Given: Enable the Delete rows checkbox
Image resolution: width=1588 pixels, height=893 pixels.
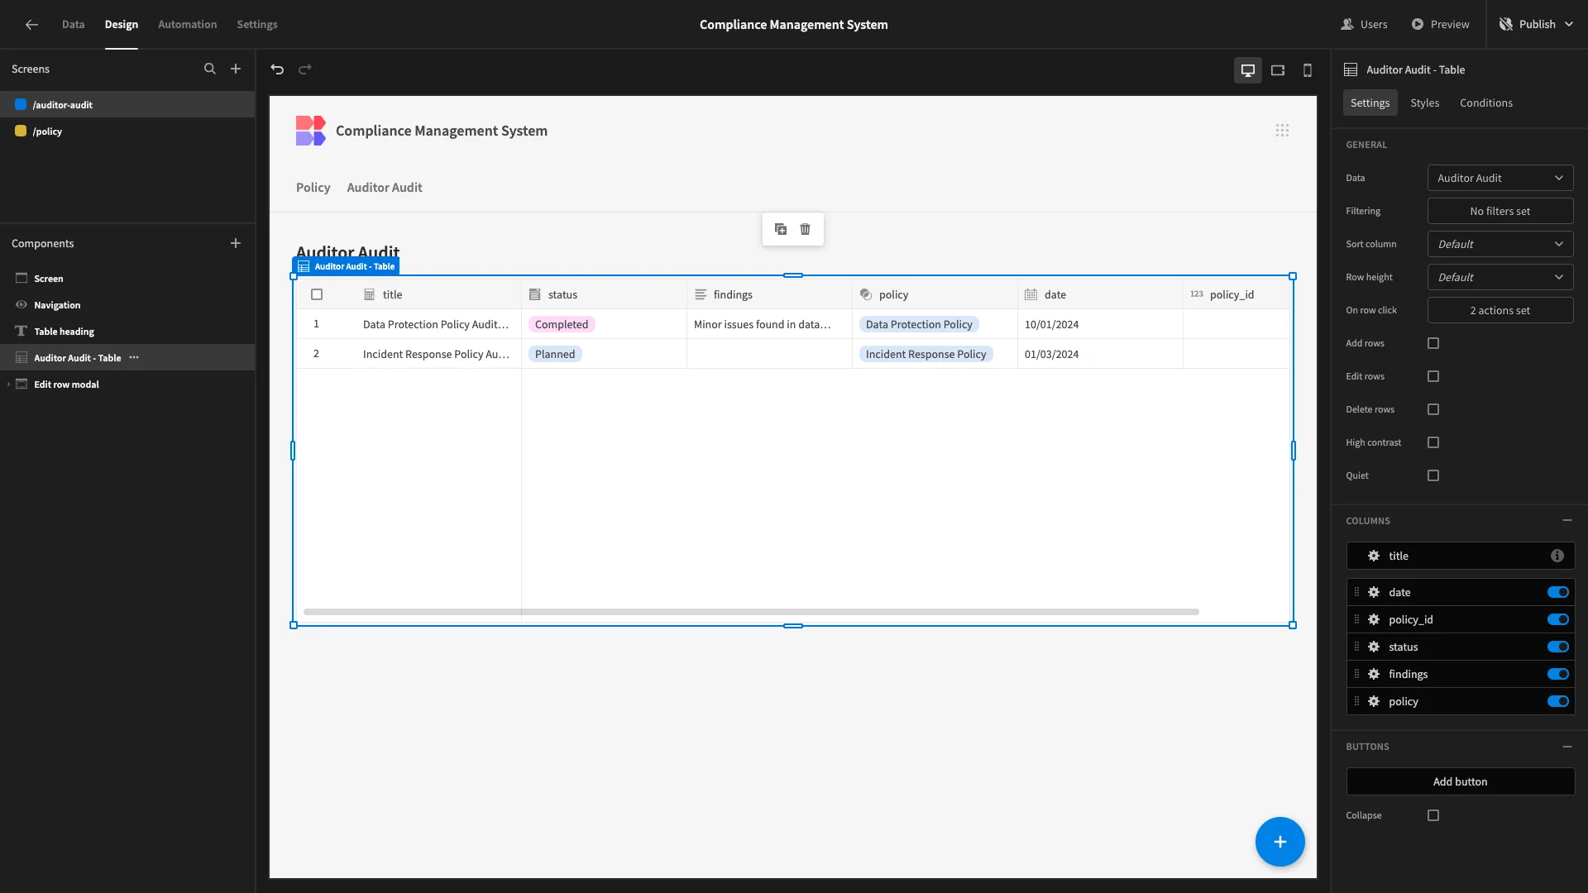Looking at the screenshot, I should click(x=1433, y=409).
